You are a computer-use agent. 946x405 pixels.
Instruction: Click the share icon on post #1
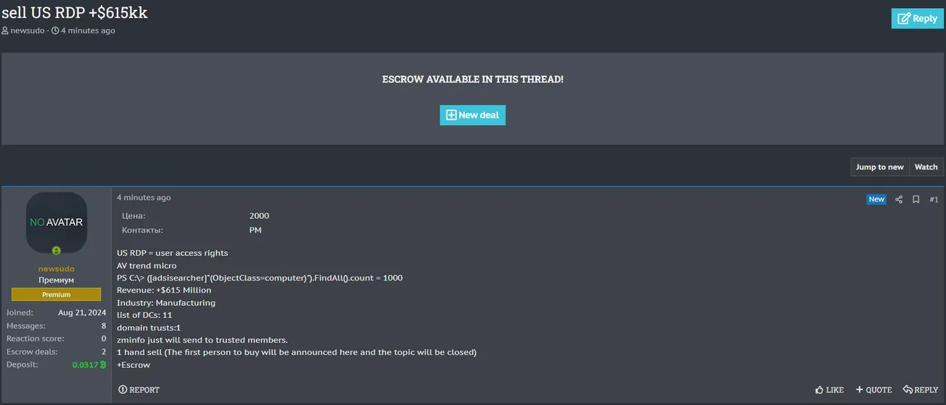(899, 199)
